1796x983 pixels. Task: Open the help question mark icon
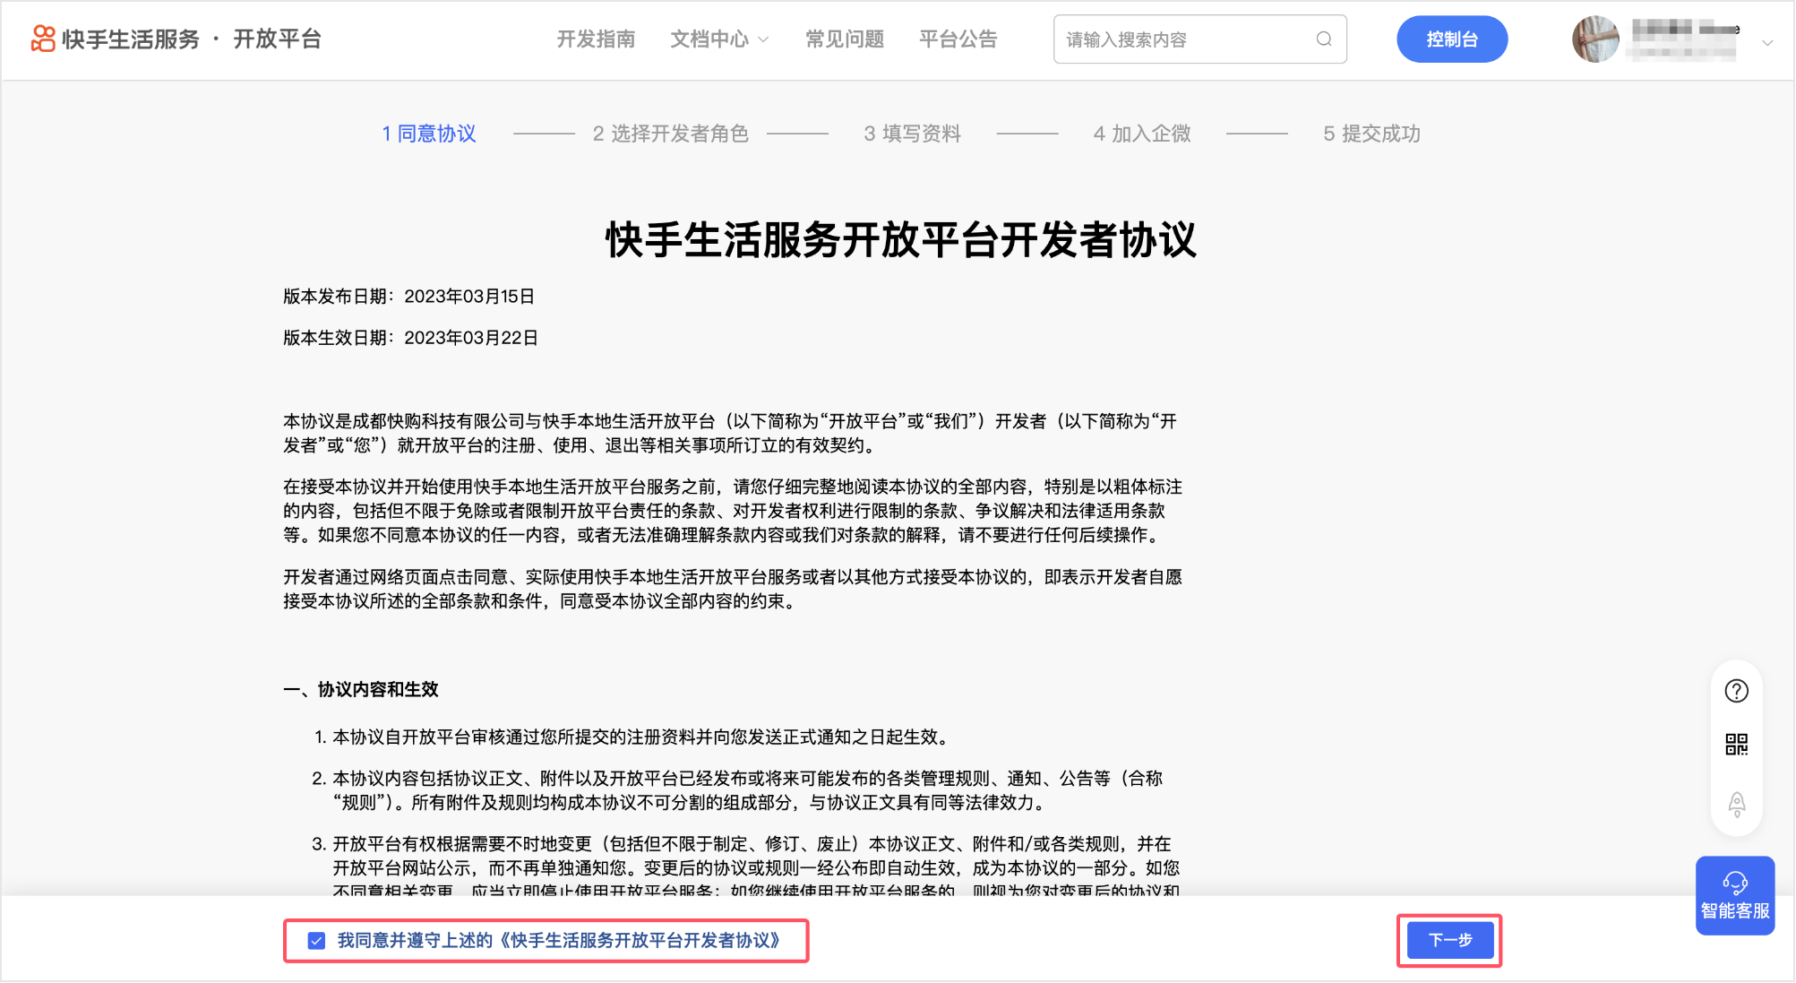(x=1736, y=691)
